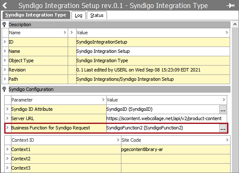This screenshot has height=173, width=239.
Task: Select the Syndigo Integration Type tab
Action: [x=36, y=15]
